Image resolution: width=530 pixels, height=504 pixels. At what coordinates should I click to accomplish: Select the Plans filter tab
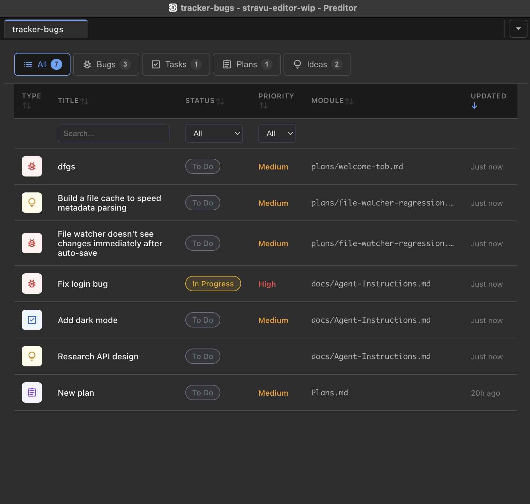click(x=247, y=64)
